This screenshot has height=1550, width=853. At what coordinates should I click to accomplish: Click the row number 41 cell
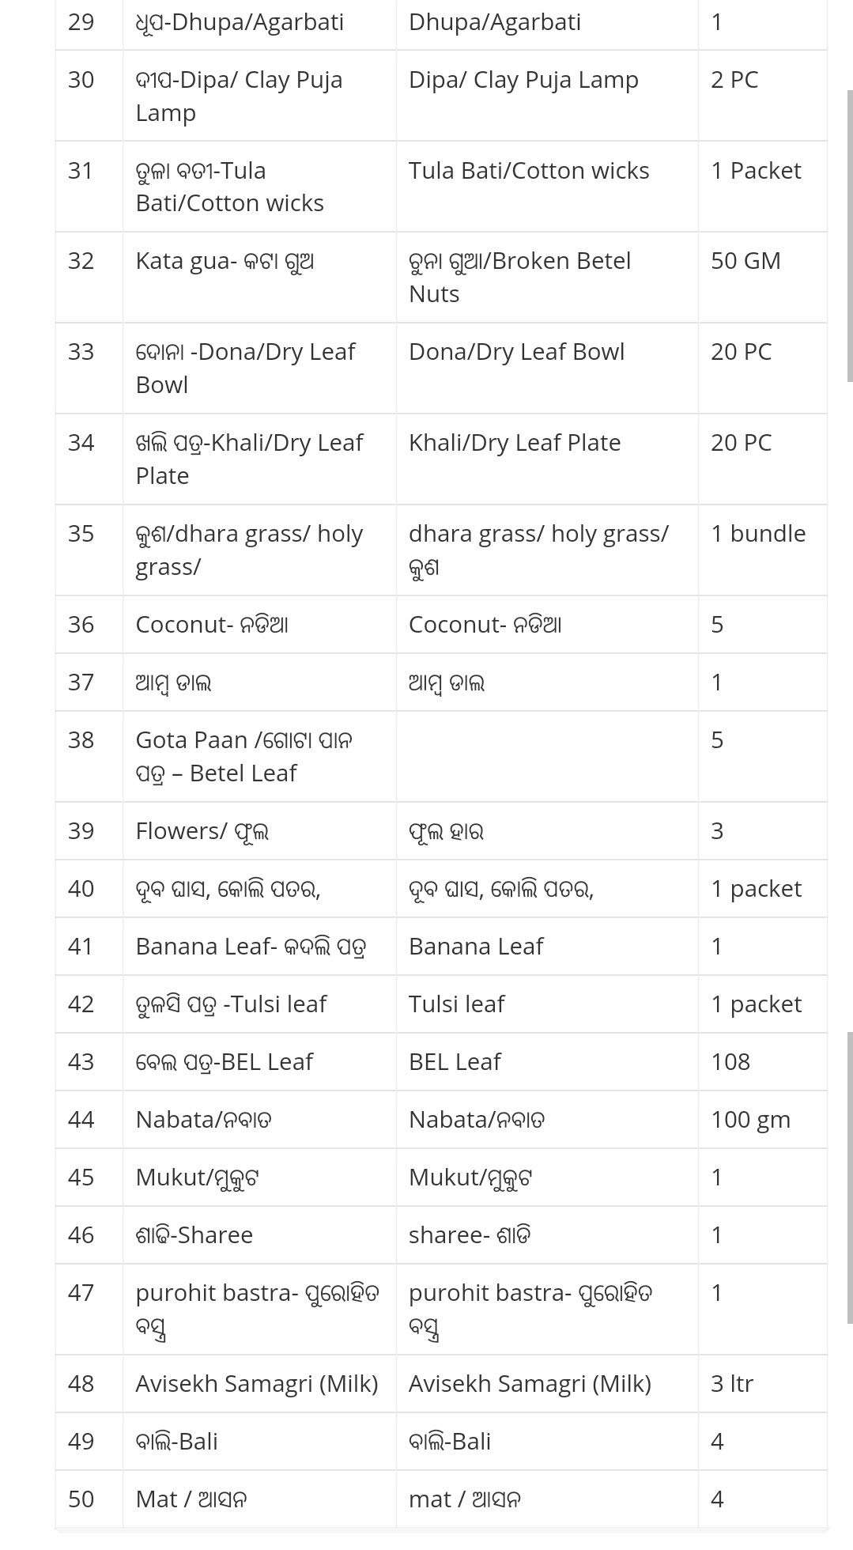[81, 946]
